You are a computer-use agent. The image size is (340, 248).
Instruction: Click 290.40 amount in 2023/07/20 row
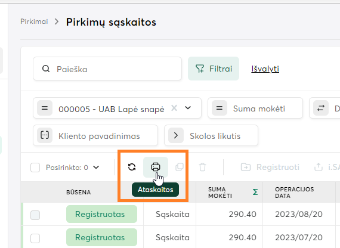click(242, 238)
